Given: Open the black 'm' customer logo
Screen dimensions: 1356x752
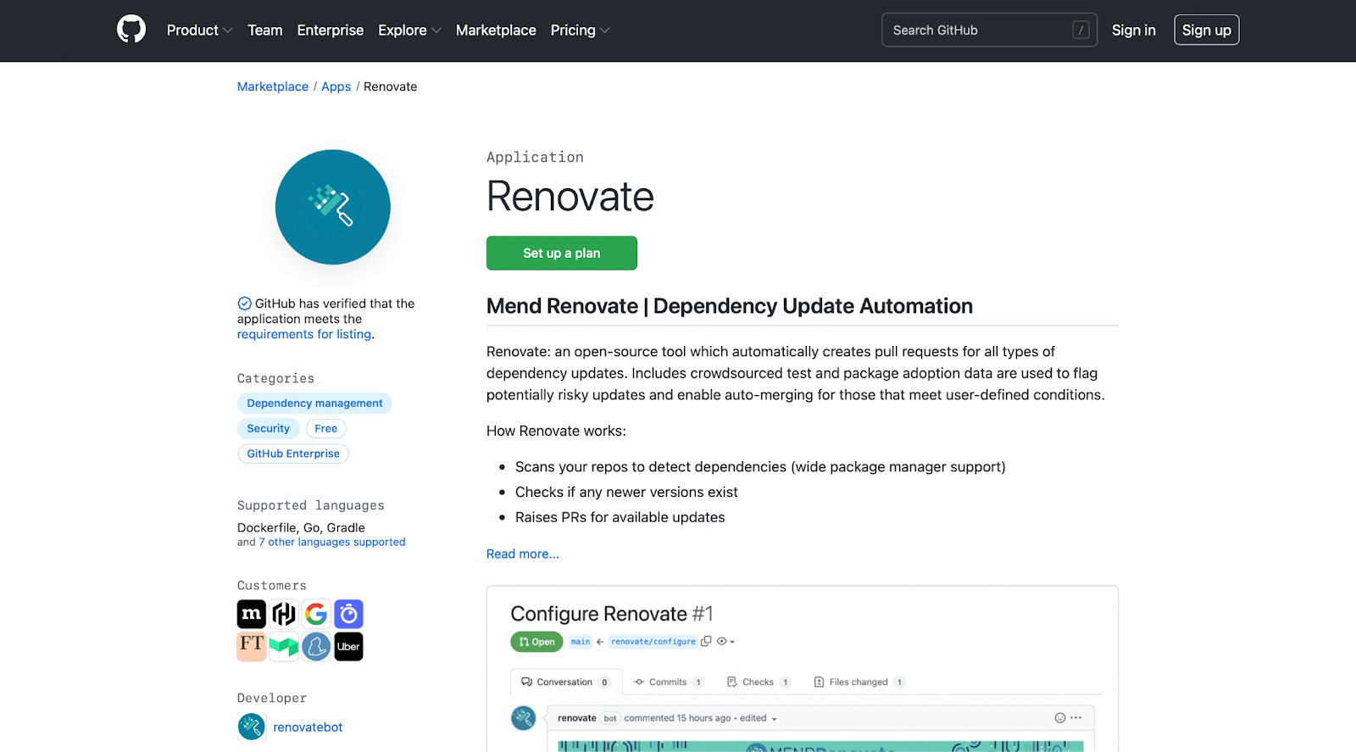Looking at the screenshot, I should pos(252,614).
